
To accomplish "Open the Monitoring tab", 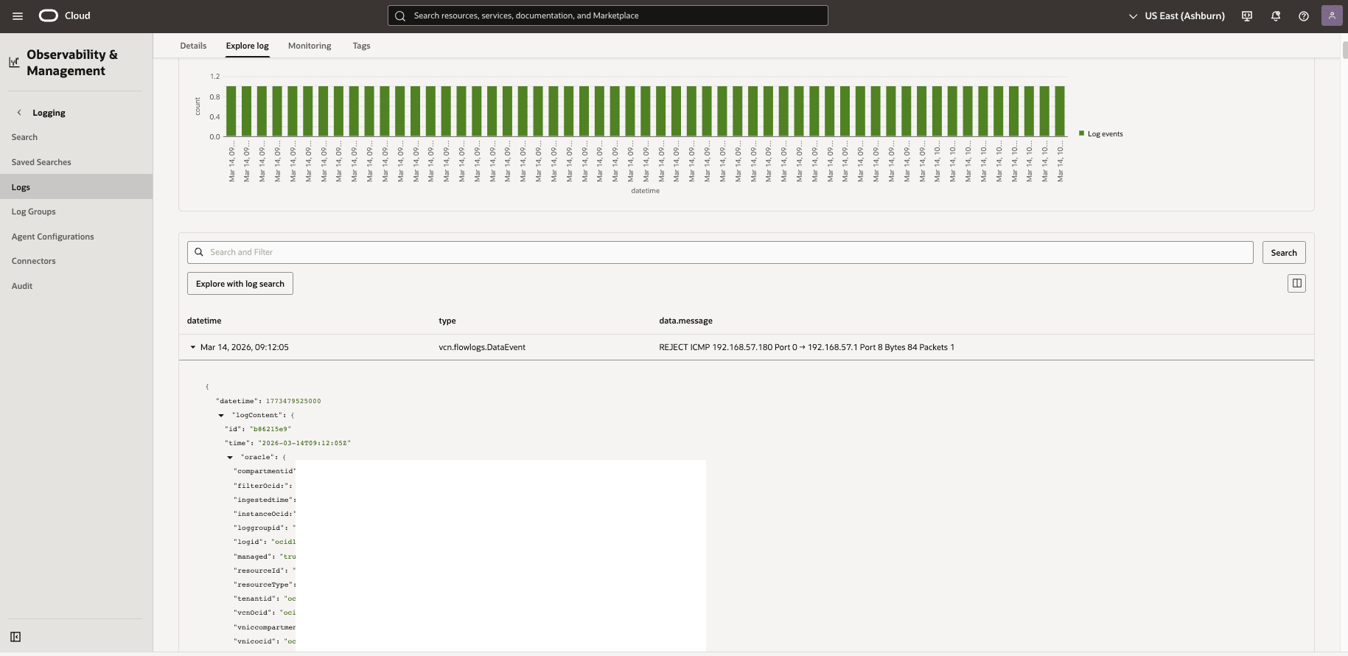I will click(x=310, y=46).
